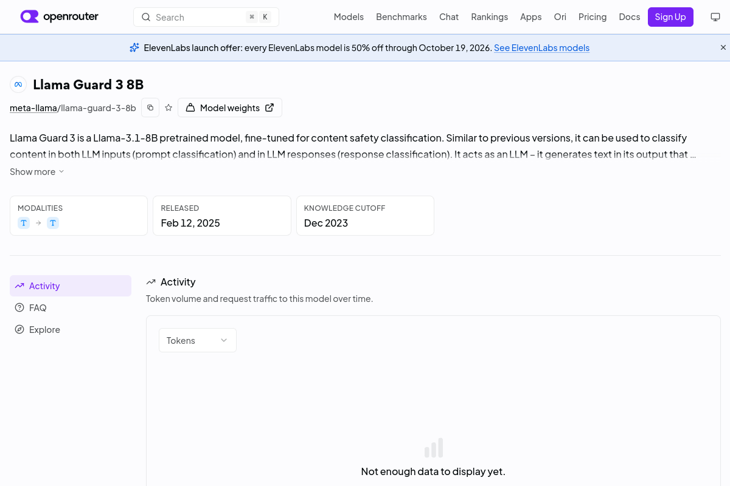The width and height of the screenshot is (730, 486).
Task: Click the Explore compass icon
Action: (19, 330)
